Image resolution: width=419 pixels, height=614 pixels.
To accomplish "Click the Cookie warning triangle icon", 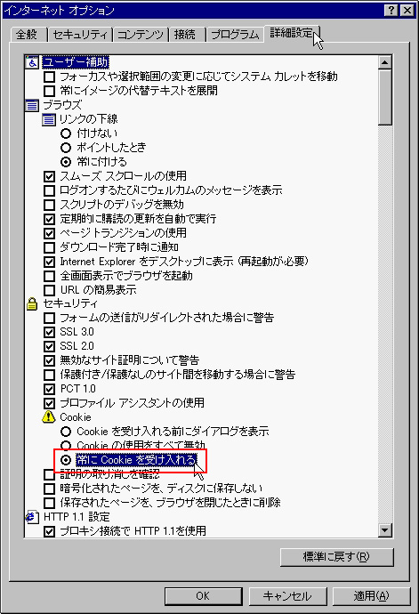I will (49, 417).
